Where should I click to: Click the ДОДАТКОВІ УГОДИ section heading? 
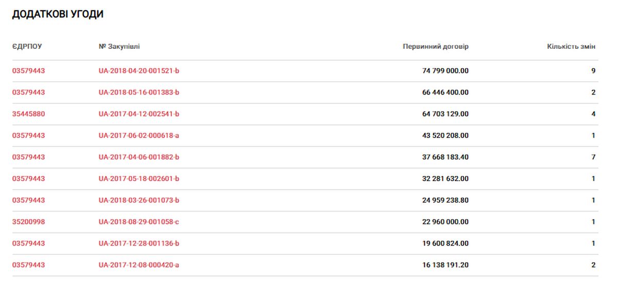pyautogui.click(x=58, y=14)
